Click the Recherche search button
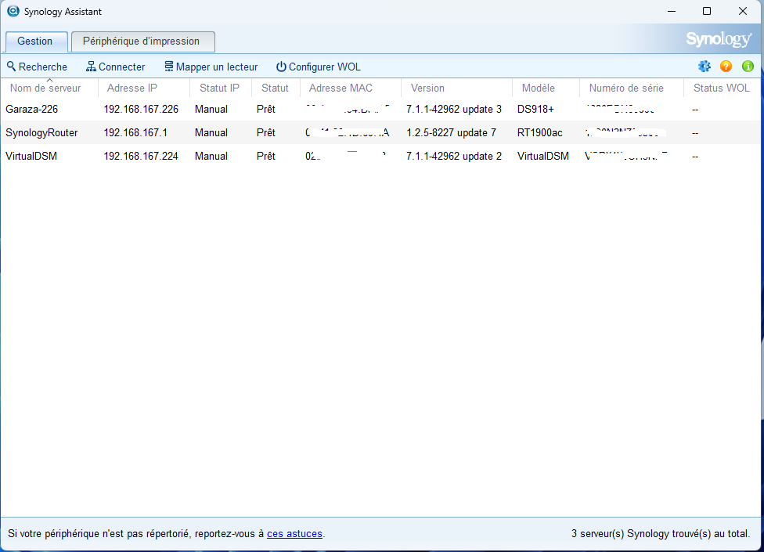764x552 pixels. point(37,67)
